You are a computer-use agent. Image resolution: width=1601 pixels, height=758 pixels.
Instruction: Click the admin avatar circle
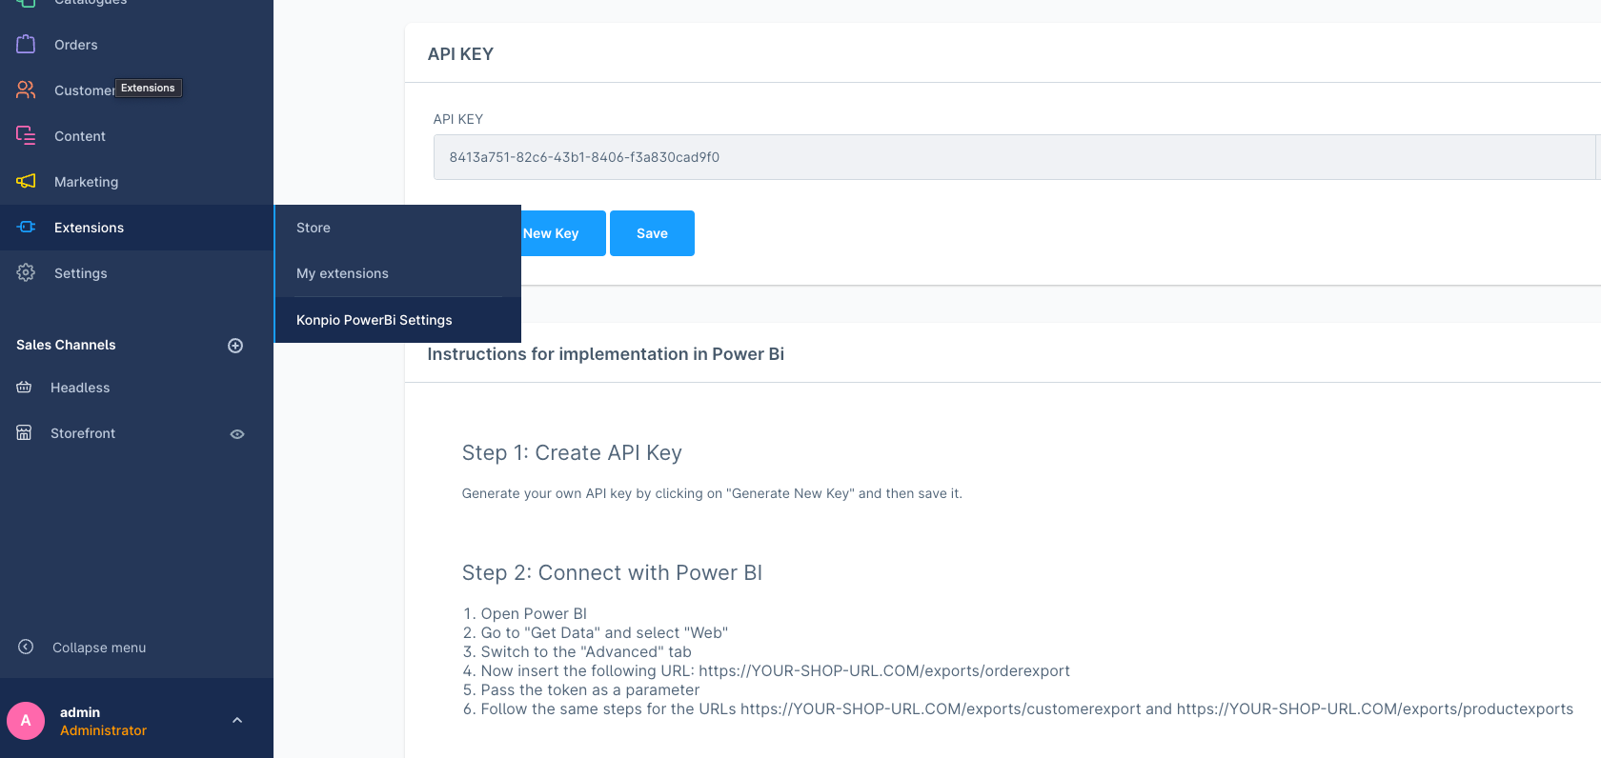coord(26,721)
